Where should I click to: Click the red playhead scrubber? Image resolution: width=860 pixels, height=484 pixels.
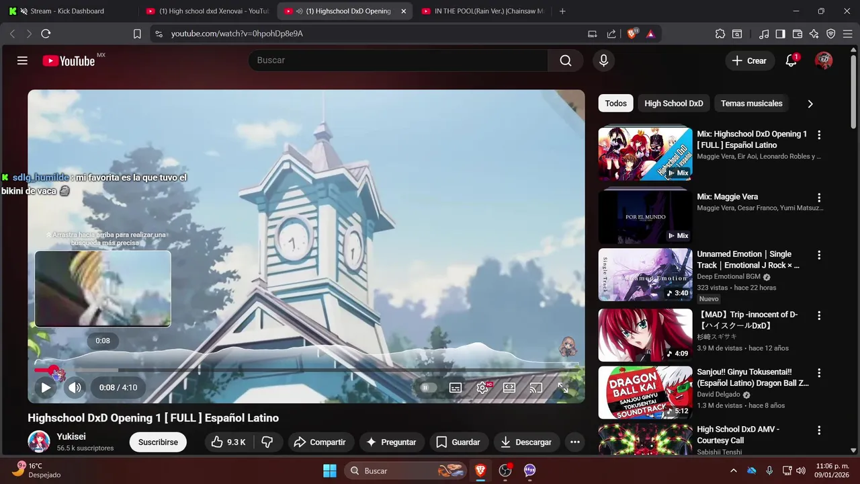pyautogui.click(x=54, y=370)
